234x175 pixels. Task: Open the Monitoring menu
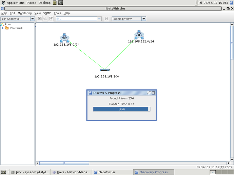25,13
